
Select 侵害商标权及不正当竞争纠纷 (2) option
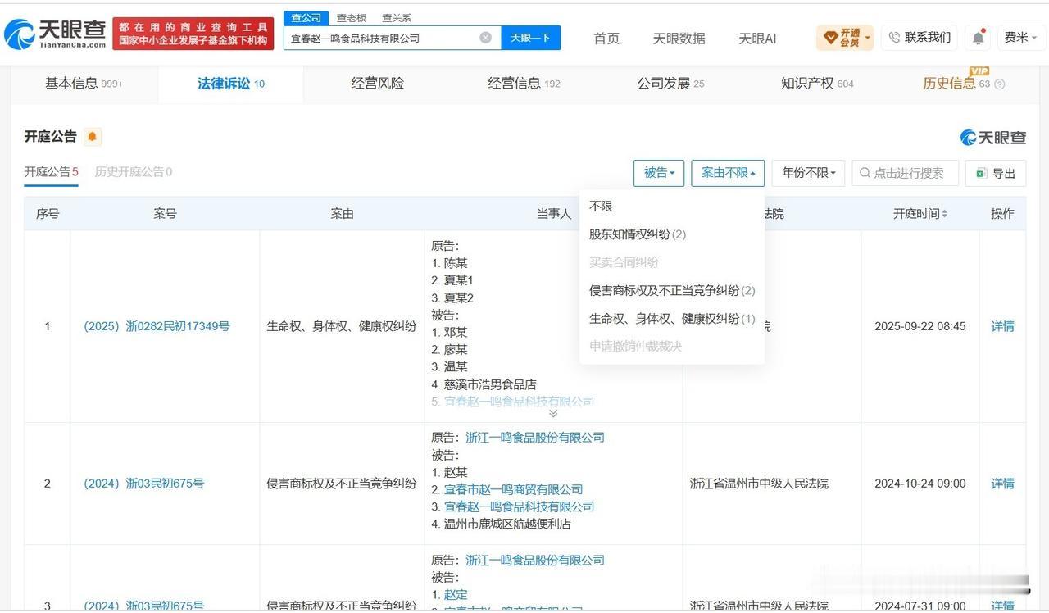[x=672, y=290]
